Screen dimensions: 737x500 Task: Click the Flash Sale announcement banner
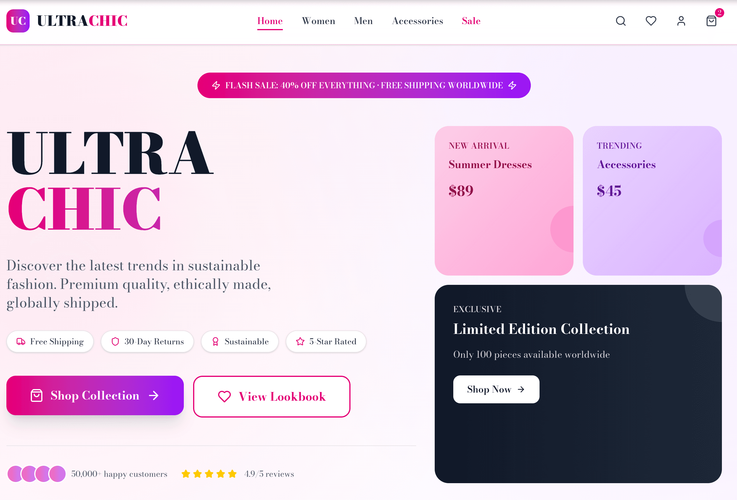pyautogui.click(x=364, y=85)
